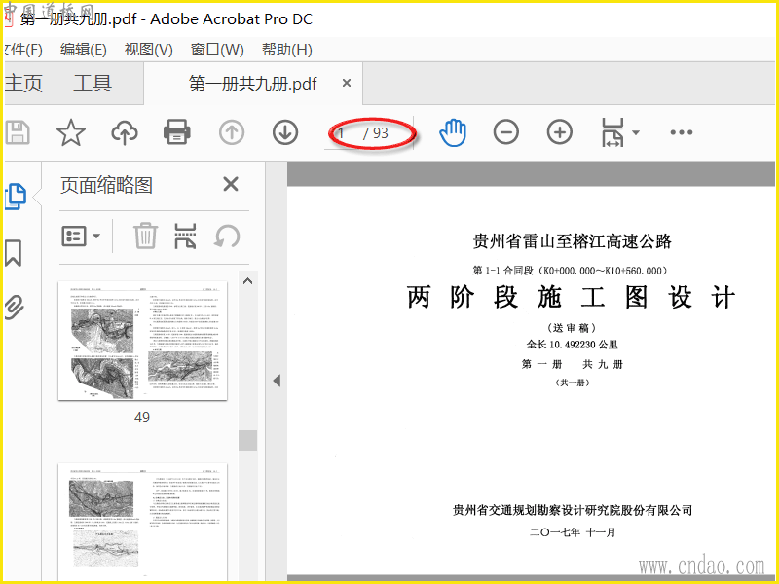The width and height of the screenshot is (779, 584).
Task: Open 帮助(H) menu
Action: 287,50
